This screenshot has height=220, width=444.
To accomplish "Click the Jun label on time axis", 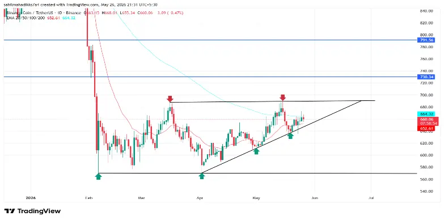I will [x=314, y=198].
